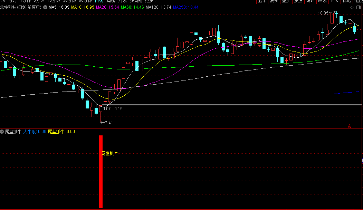Image resolution: width=363 pixels, height=210 pixels.
Task: Click the 大牛股: 0.00 indicator value
Action: pyautogui.click(x=35, y=132)
